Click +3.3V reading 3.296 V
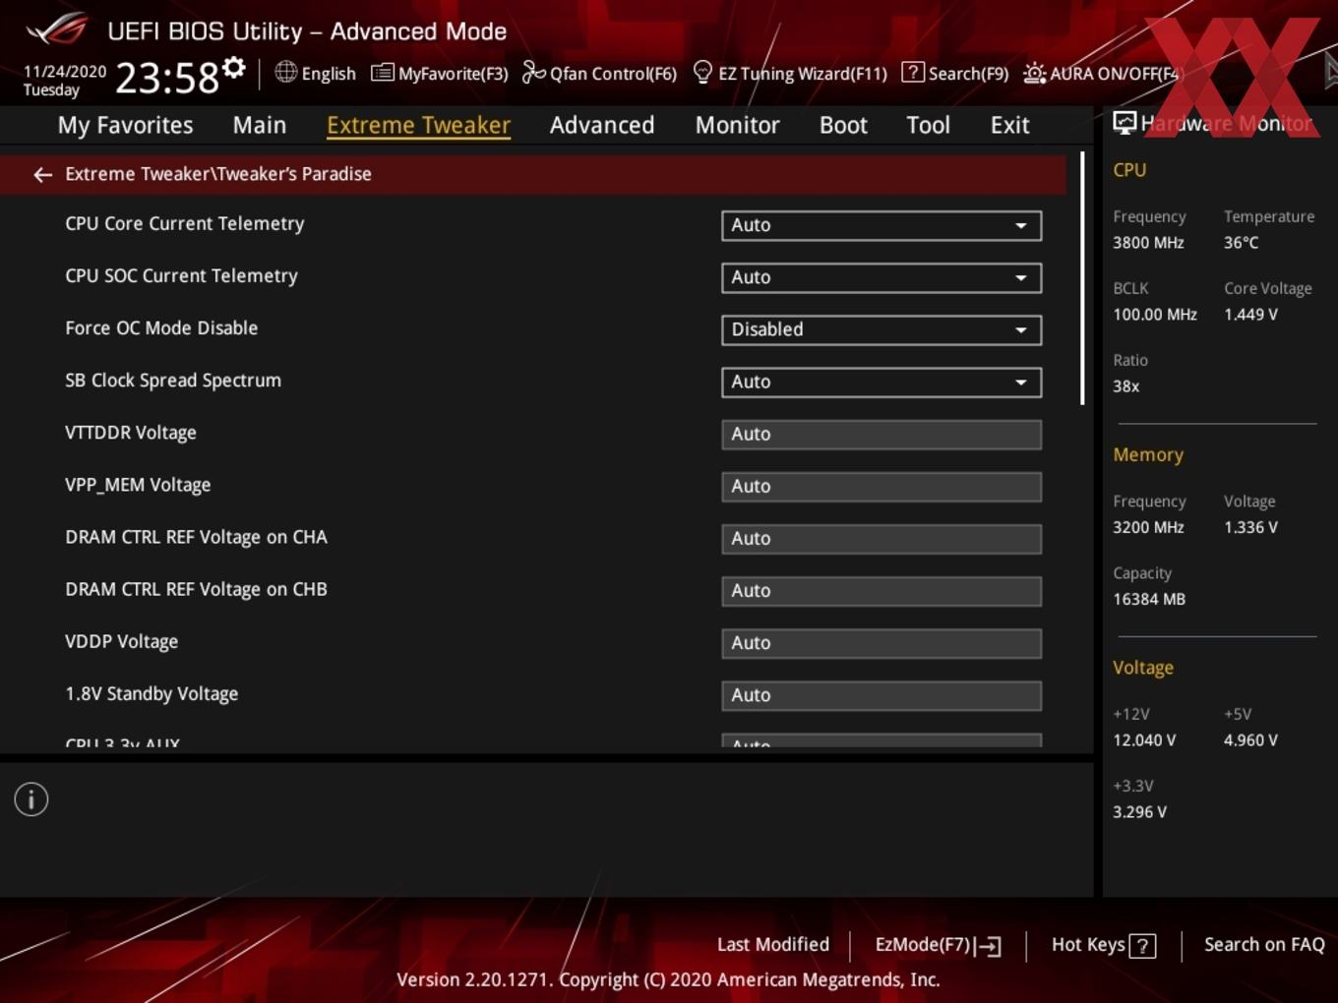Screen dimensions: 1338x1003 (1139, 812)
